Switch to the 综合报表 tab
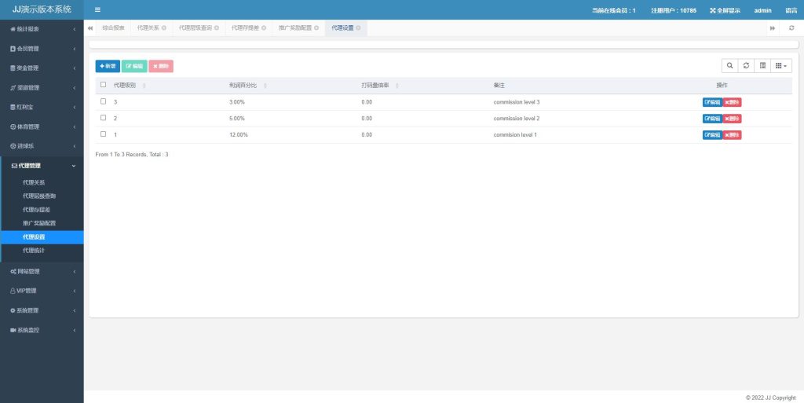Viewport: 804px width, 403px height. [113, 28]
